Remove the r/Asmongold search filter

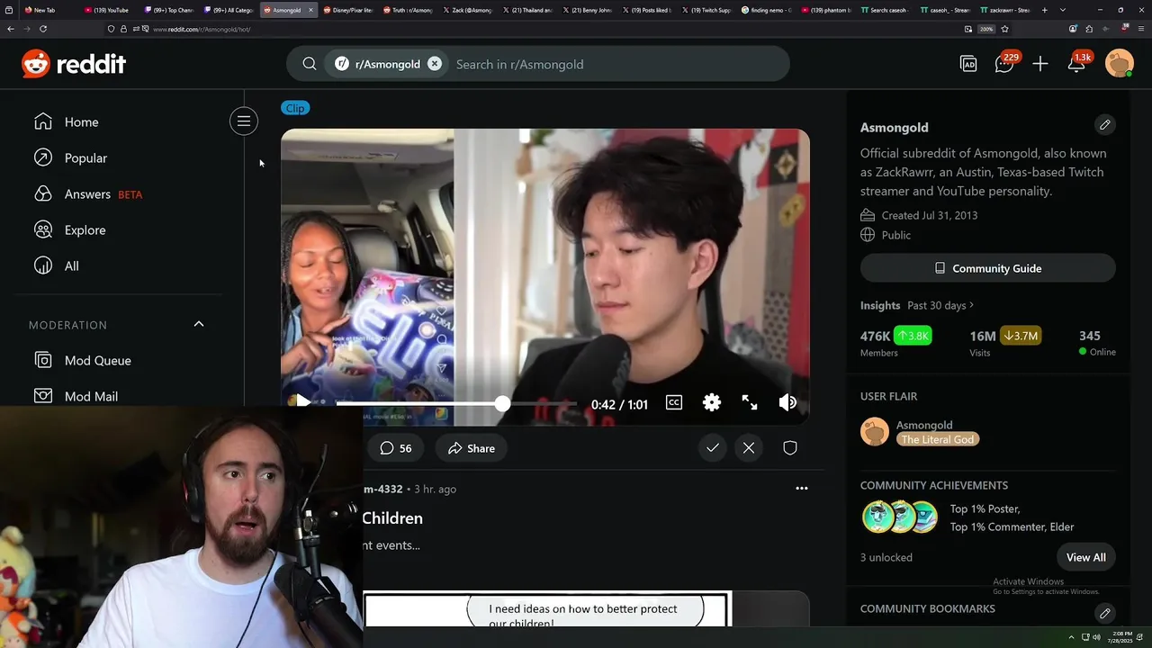tap(435, 64)
